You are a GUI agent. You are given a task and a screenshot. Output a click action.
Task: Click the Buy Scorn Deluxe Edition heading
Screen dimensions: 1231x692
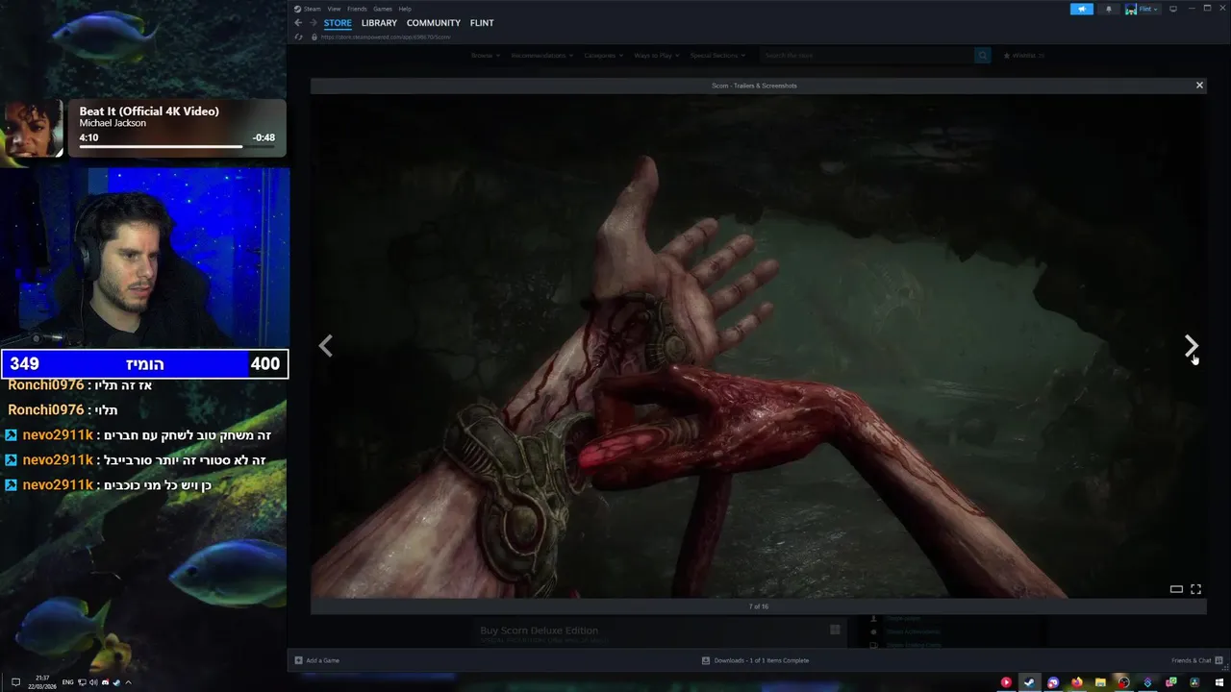point(539,630)
